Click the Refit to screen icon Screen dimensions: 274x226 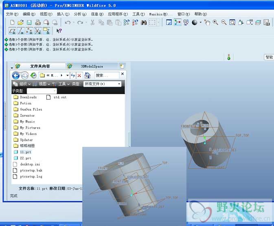(232, 22)
